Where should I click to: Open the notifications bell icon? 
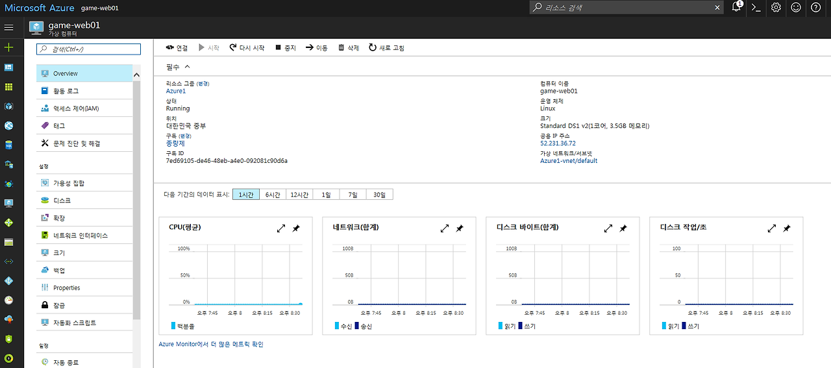736,7
